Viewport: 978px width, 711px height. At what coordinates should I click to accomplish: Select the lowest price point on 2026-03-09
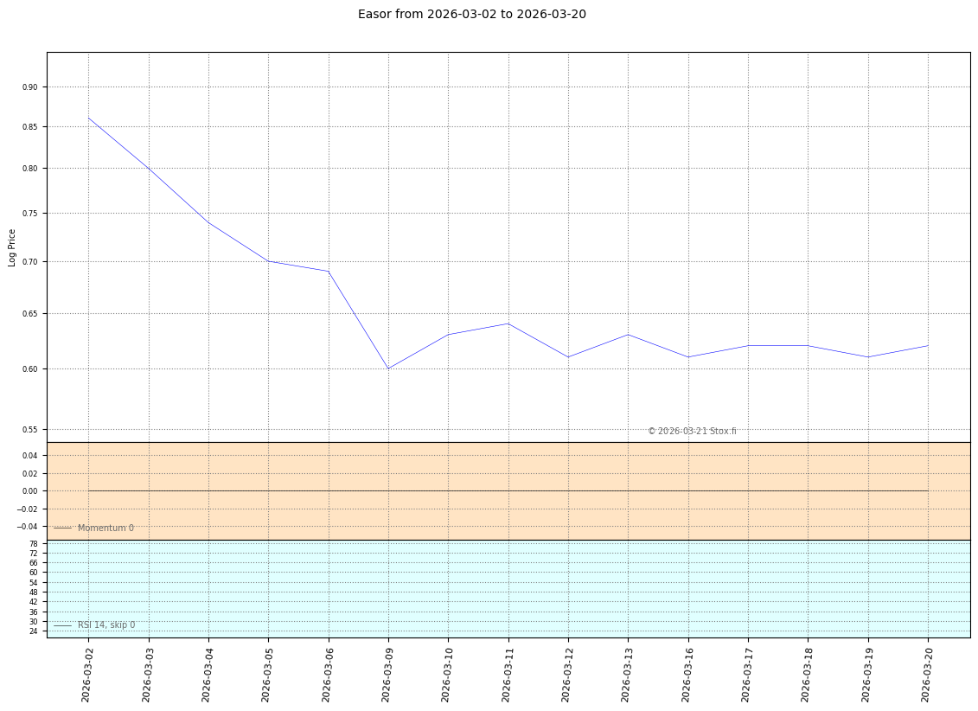pyautogui.click(x=388, y=368)
